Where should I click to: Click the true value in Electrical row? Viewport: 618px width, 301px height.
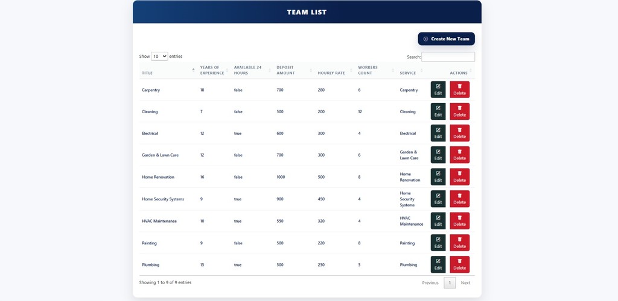pos(238,133)
